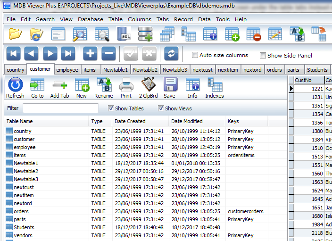Open database using the folder icon
Image resolution: width=332 pixels, height=241 pixels.
15,34
